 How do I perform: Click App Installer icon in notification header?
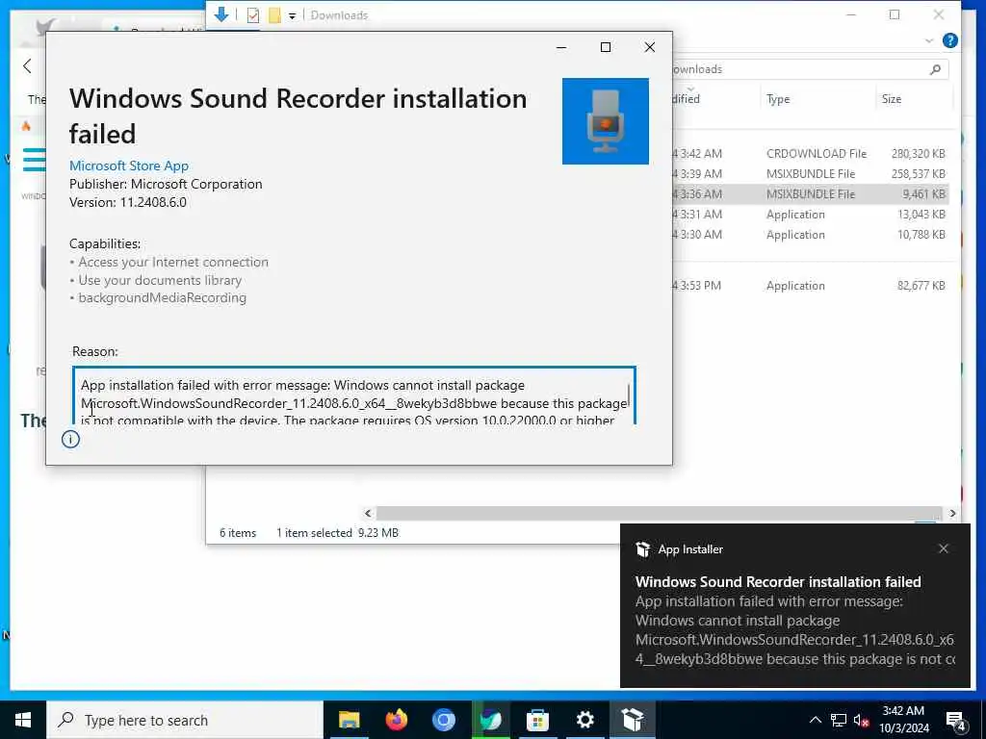[642, 549]
